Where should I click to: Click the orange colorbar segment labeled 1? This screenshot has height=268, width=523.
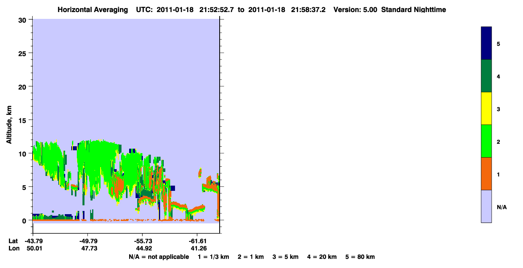486,174
